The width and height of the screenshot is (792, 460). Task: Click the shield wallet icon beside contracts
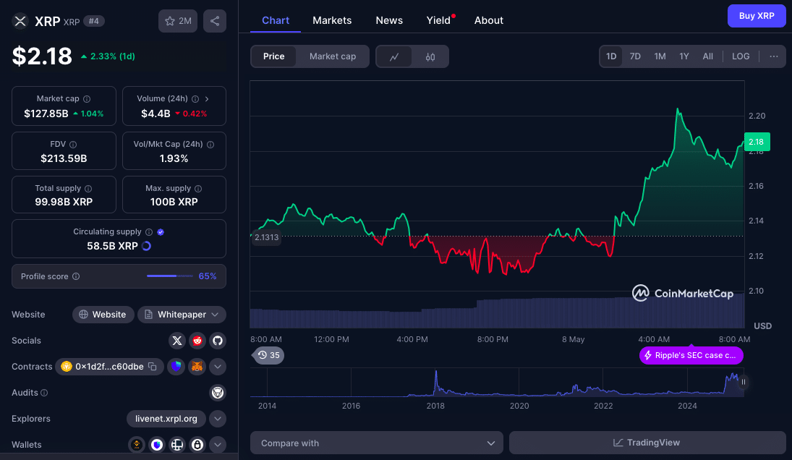(x=176, y=367)
